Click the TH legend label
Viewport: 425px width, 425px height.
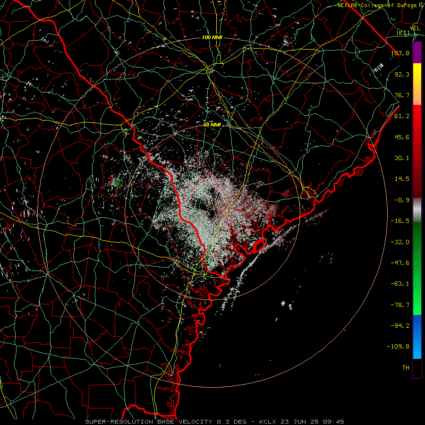point(406,368)
